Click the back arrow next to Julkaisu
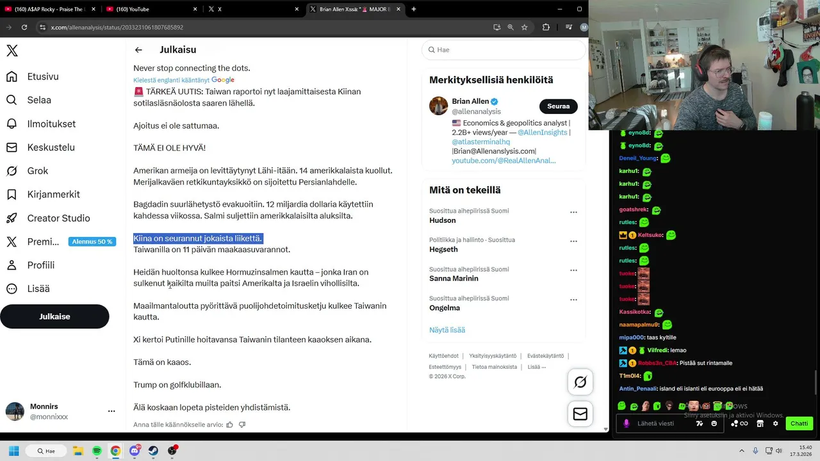The height and width of the screenshot is (461, 820). point(138,50)
